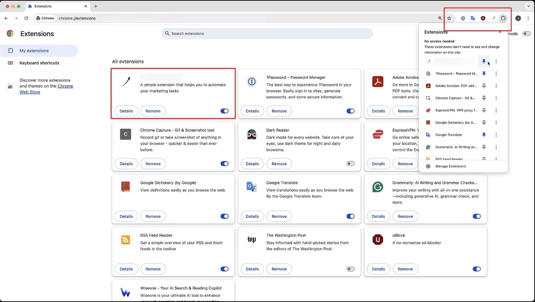Click the Grammarly green icon in the extensions popup
Viewport: 535px width, 302px height.
(428, 147)
